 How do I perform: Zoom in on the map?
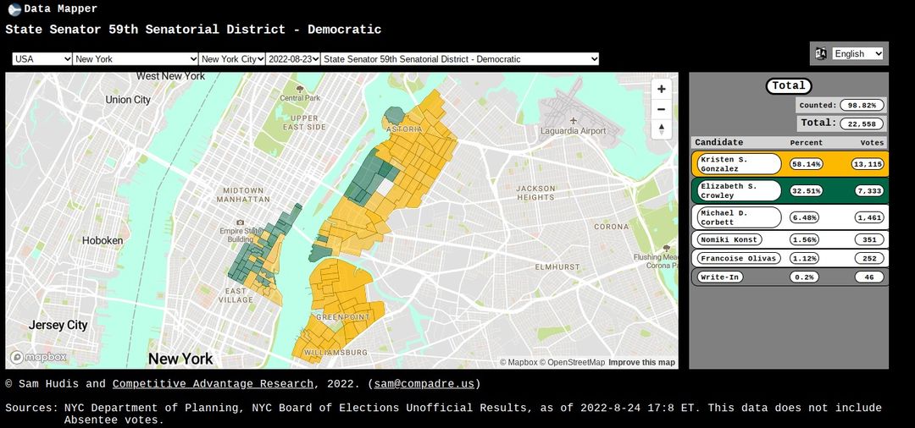pyautogui.click(x=662, y=89)
